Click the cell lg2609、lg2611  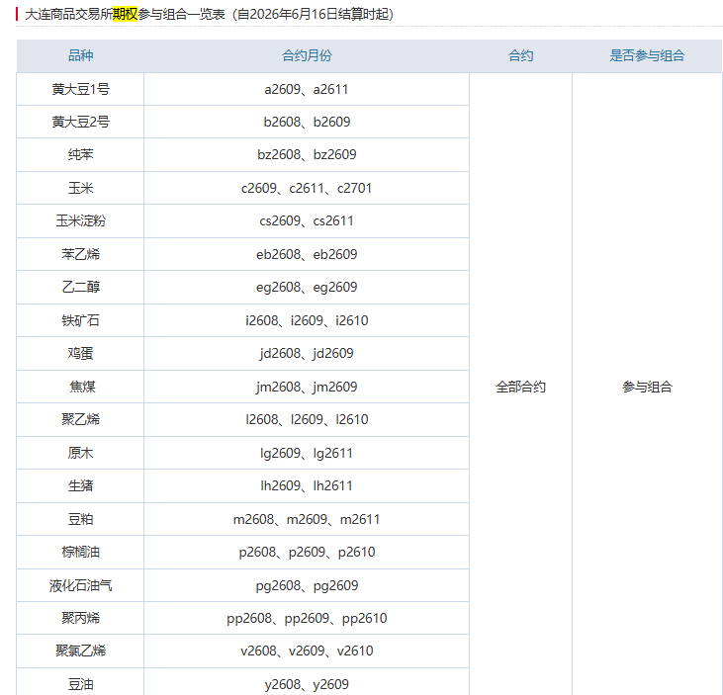point(307,453)
